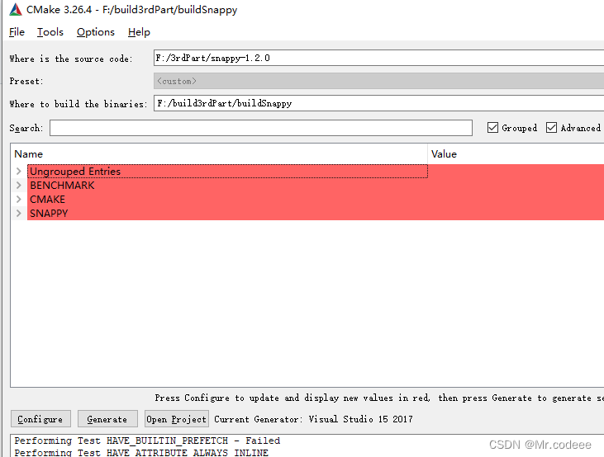The height and width of the screenshot is (457, 604).
Task: Expand the Ungrouped Entries group
Action: 18,172
